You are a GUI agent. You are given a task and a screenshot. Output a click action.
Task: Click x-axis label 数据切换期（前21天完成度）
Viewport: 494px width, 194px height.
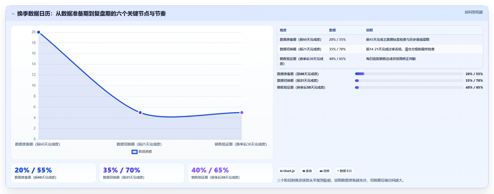point(139,144)
